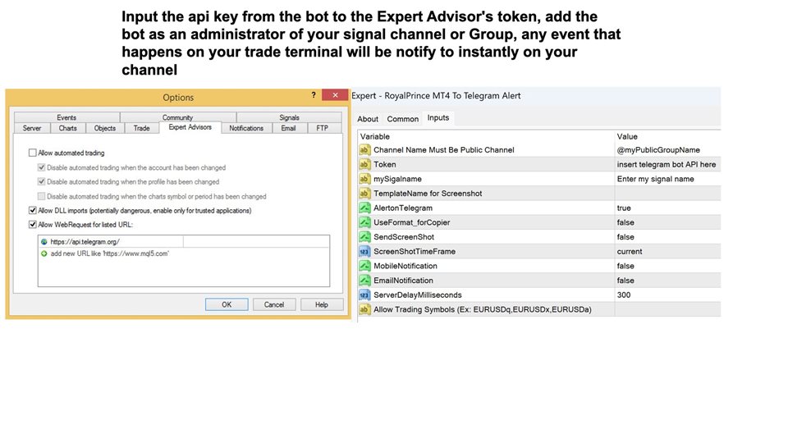Select the 'Channel Name Must Be Public Channel' row label

pyautogui.click(x=444, y=149)
